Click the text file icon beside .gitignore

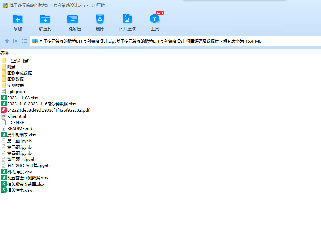coord(4,91)
